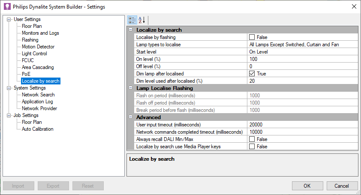Image resolution: width=361 pixels, height=195 pixels.
Task: Open Motion Detector settings
Action: 38,47
